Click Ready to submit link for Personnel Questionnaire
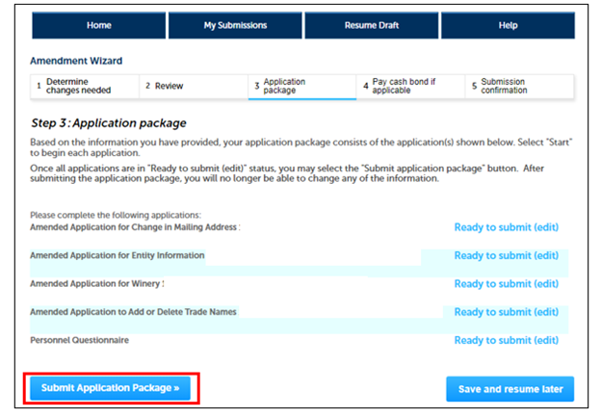 coord(506,340)
